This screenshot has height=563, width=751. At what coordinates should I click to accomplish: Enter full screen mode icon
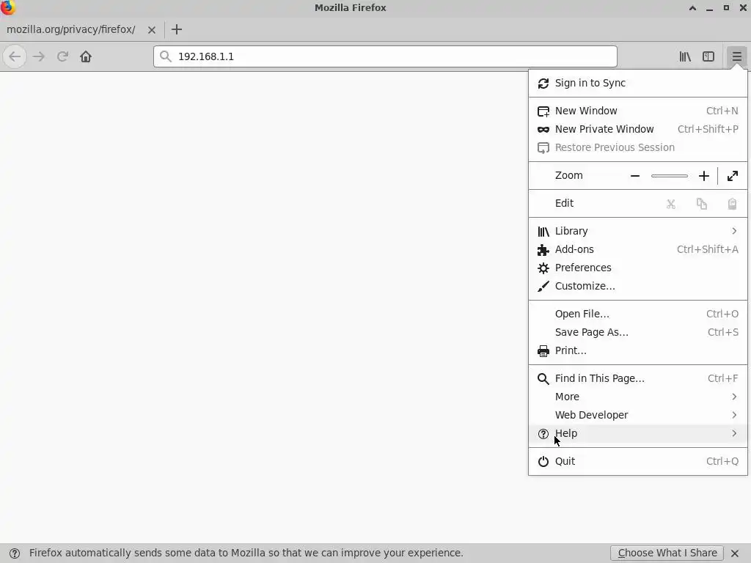(x=733, y=176)
